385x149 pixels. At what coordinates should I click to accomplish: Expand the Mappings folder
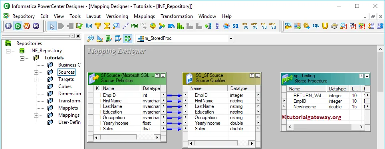[36, 116]
